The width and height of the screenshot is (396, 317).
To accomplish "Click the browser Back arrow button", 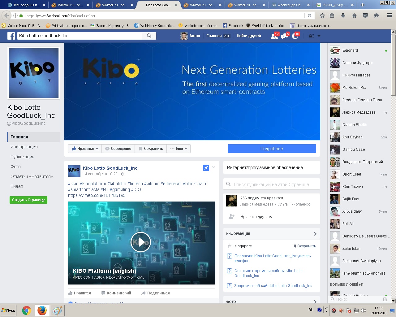I will [x=7, y=15].
